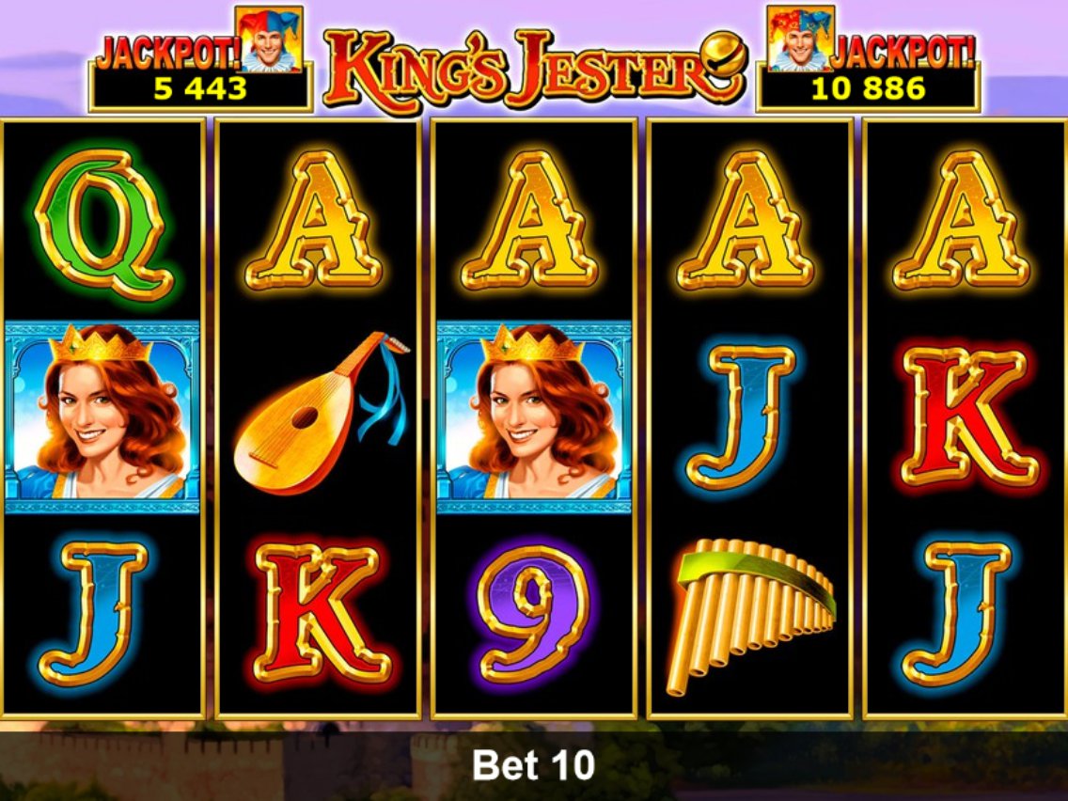Click the queen portrait on the first reel
Image resolution: width=1068 pixels, height=801 pixels.
[x=102, y=417]
